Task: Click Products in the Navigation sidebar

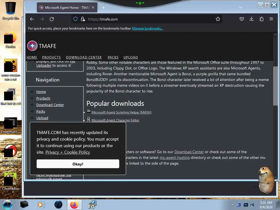Action: [43, 98]
